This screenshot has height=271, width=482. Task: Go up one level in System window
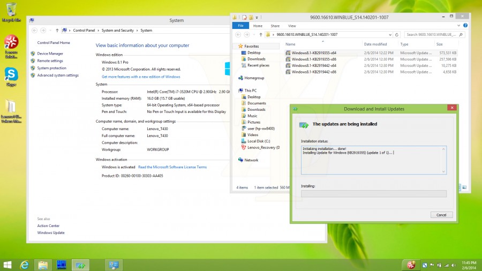click(x=57, y=31)
